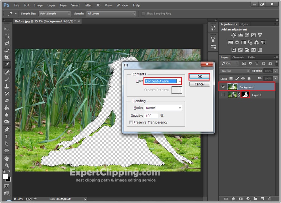The image size is (281, 203).
Task: Add a layer mask from Layers panel
Action: (x=240, y=199)
